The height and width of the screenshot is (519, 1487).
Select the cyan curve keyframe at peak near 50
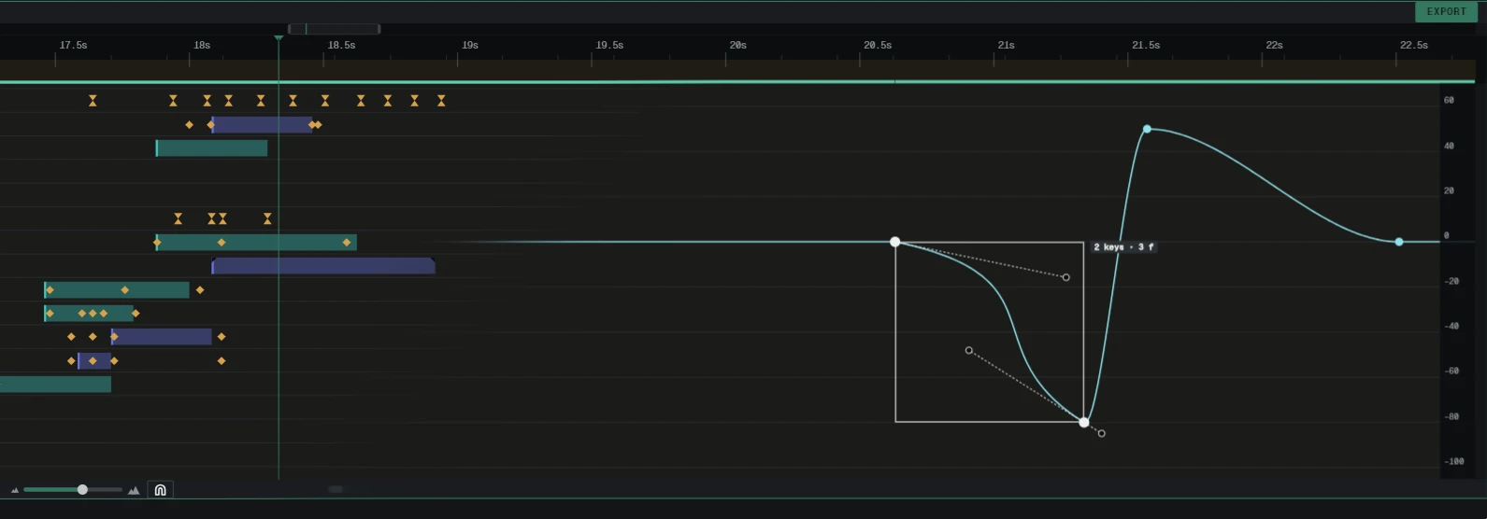(x=1147, y=129)
